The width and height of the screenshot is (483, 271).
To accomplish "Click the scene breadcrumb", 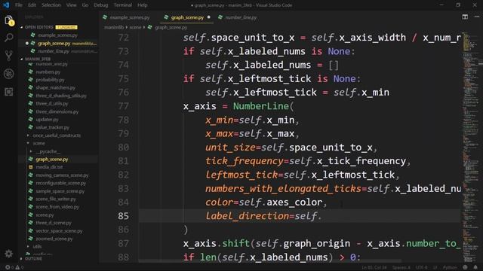I will pyautogui.click(x=135, y=27).
